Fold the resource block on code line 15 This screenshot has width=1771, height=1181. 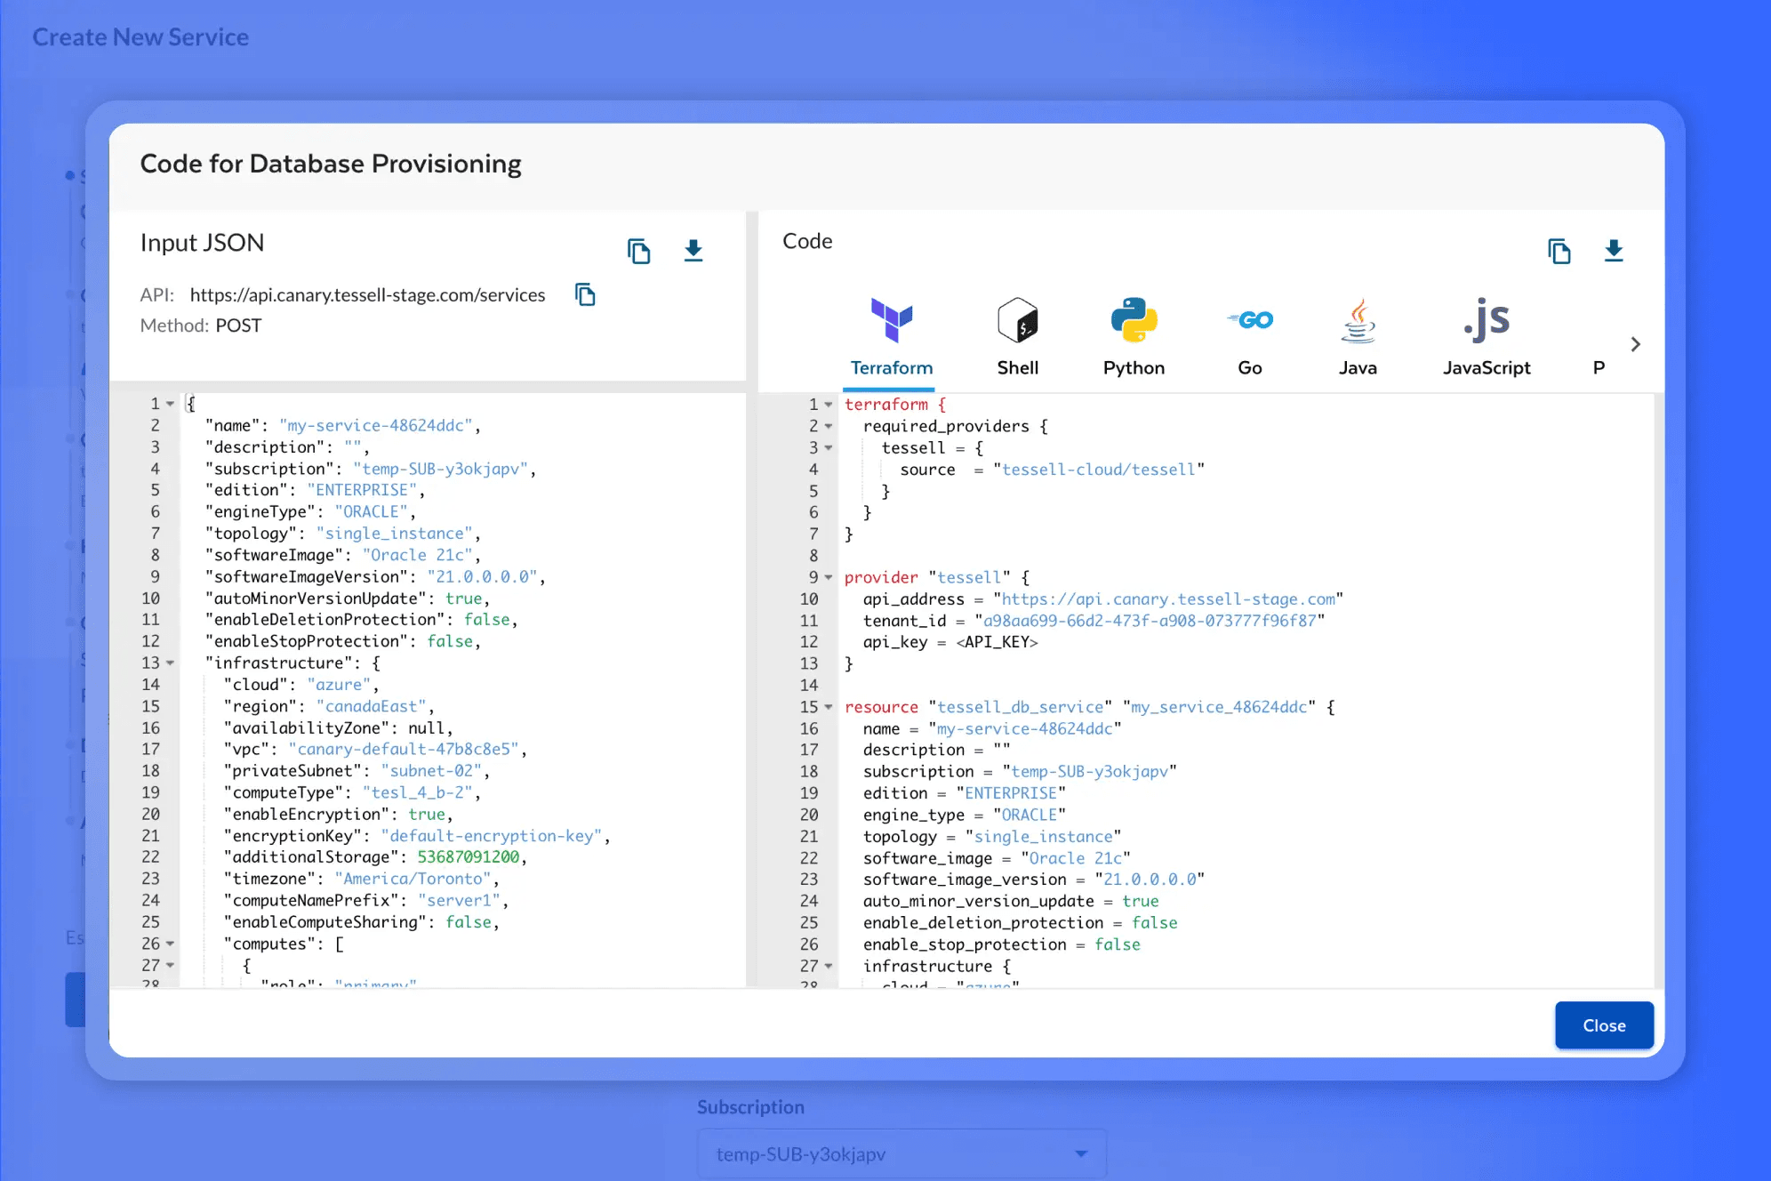point(829,708)
